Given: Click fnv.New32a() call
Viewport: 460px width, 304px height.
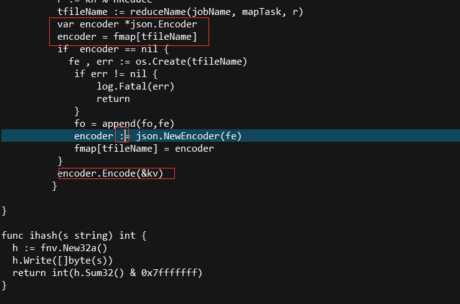Looking at the screenshot, I should [74, 248].
